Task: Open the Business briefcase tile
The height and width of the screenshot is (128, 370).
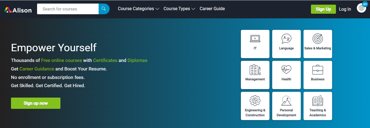Action: click(x=318, y=75)
